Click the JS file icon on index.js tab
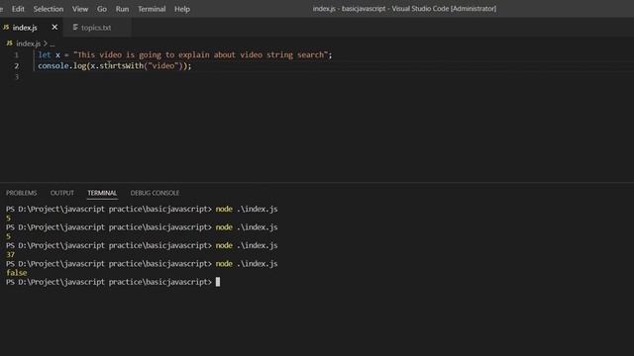 (6, 27)
